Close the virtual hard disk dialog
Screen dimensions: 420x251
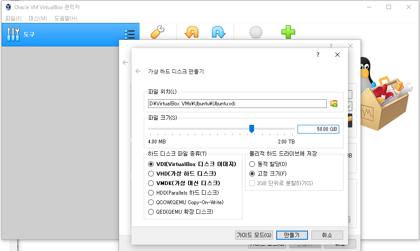coord(337,55)
